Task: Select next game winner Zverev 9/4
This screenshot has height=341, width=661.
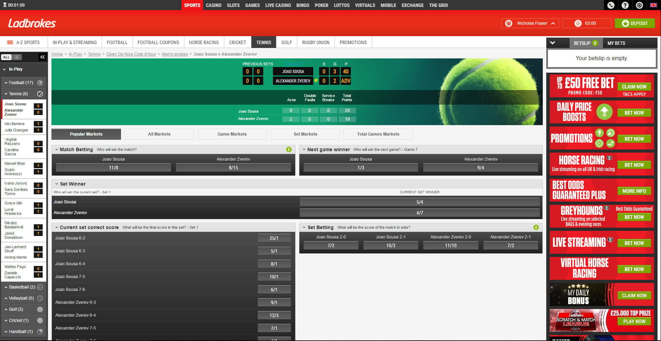Action: pos(481,168)
